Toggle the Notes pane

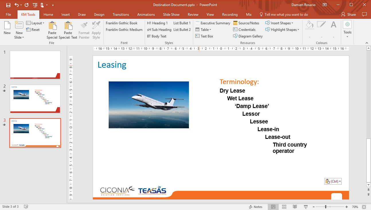(255, 207)
